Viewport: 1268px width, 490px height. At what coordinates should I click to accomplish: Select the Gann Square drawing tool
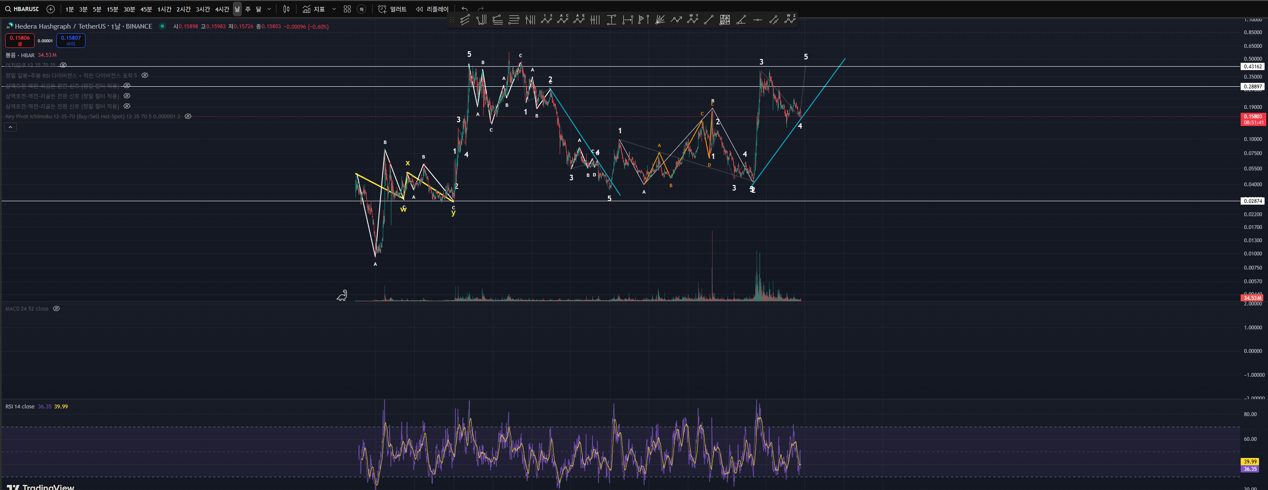pos(725,20)
